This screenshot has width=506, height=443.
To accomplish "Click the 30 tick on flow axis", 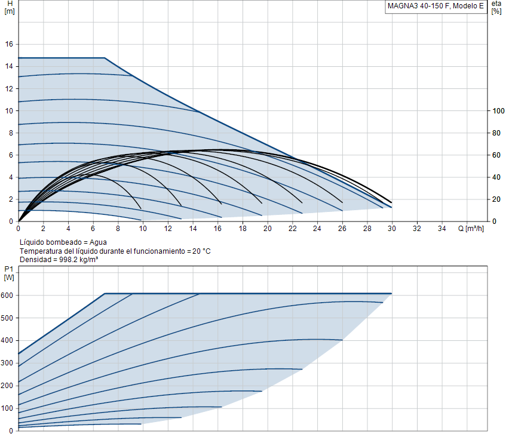I will pos(392,228).
